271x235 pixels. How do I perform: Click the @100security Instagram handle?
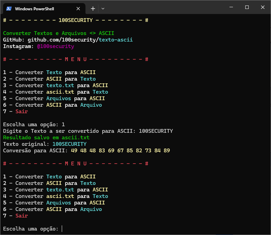coord(56,46)
